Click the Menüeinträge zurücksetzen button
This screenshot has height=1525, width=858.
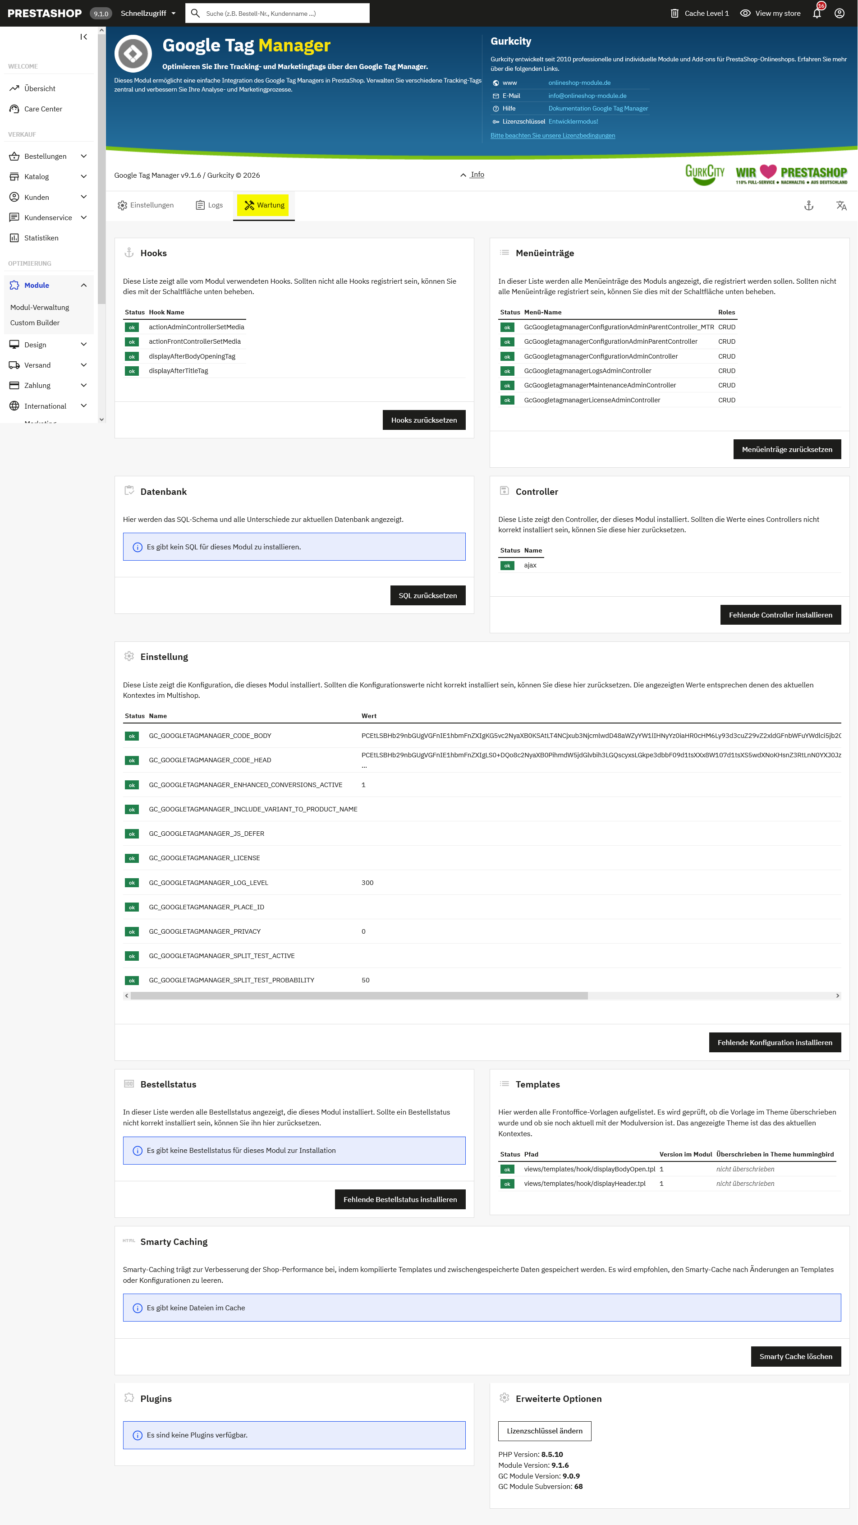[787, 449]
